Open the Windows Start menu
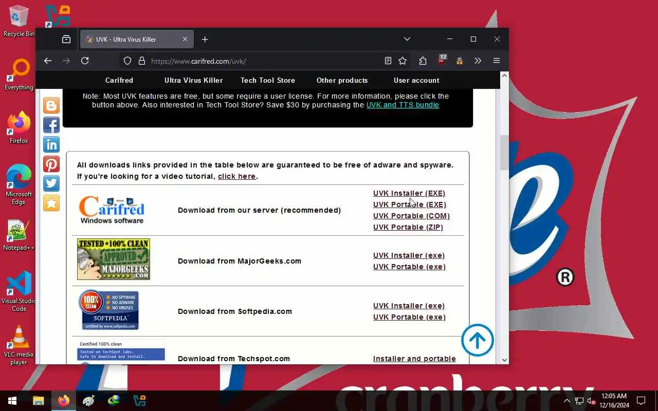This screenshot has width=658, height=411. [12, 401]
